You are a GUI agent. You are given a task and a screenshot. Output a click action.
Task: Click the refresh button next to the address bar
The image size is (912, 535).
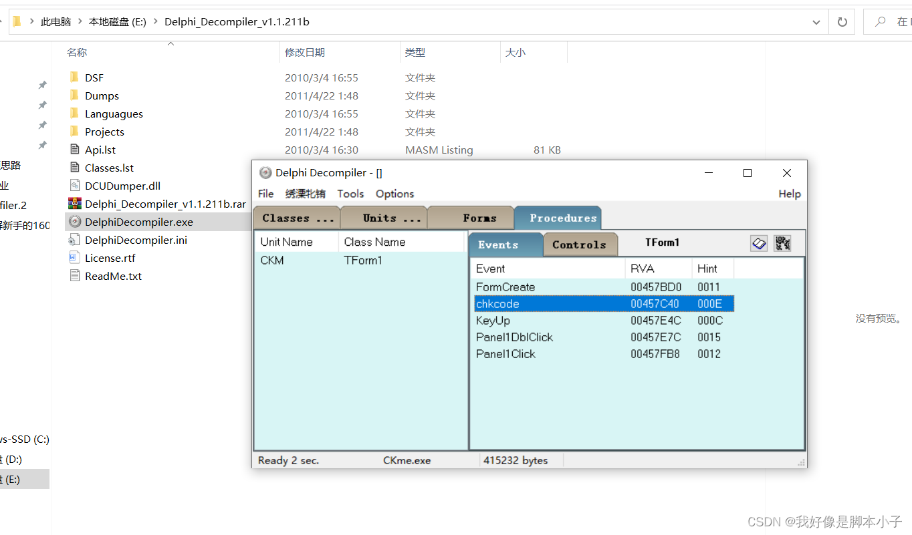pyautogui.click(x=842, y=22)
